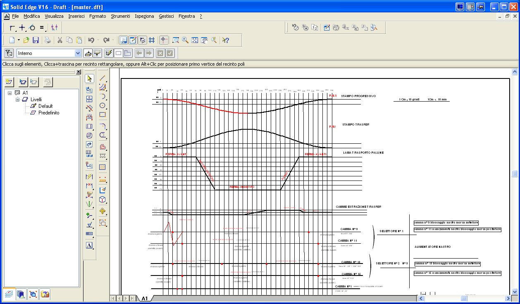Open the Text tool marked A
The image size is (520, 304).
pyautogui.click(x=89, y=245)
